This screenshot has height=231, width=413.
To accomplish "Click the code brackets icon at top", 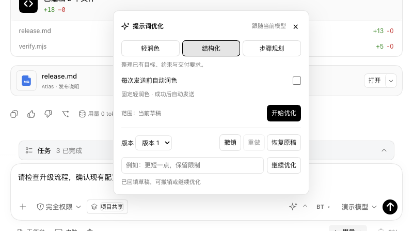I will 28,5.
